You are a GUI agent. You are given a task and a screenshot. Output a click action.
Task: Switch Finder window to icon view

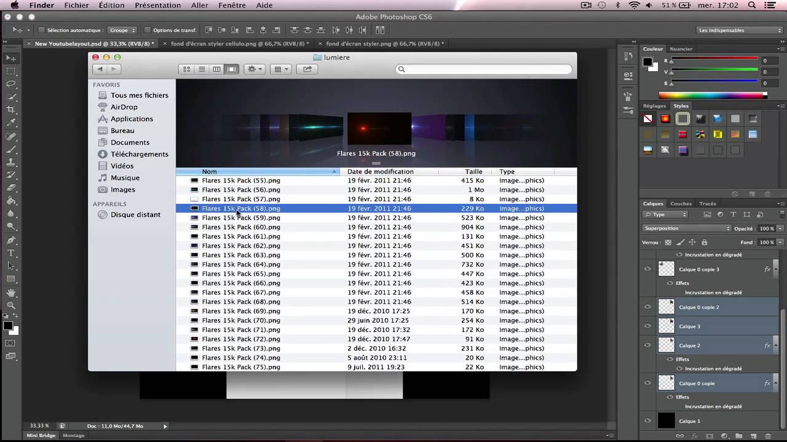[186, 69]
